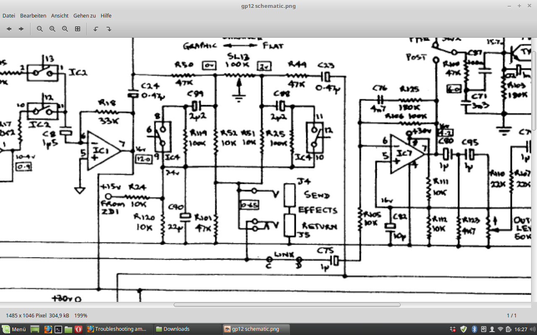Open the volume speaker tray icon
Viewport: 537px width, 335px height.
pos(532,329)
